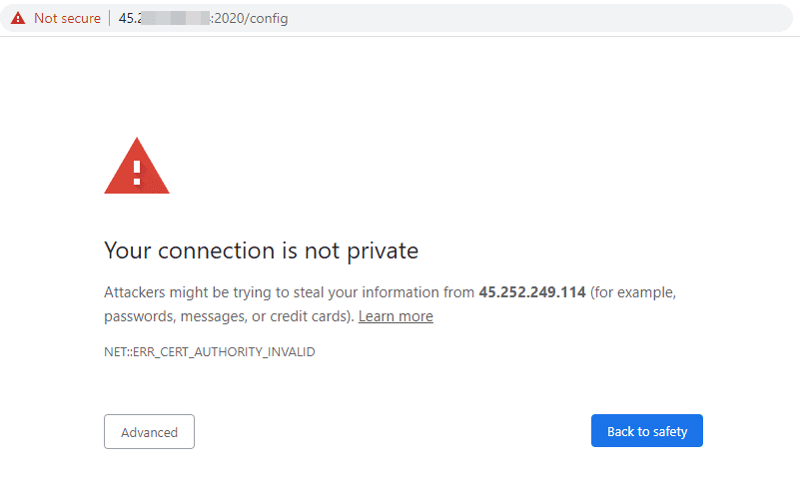This screenshot has height=489, width=800.
Task: Follow the Learn more link
Action: click(x=396, y=316)
